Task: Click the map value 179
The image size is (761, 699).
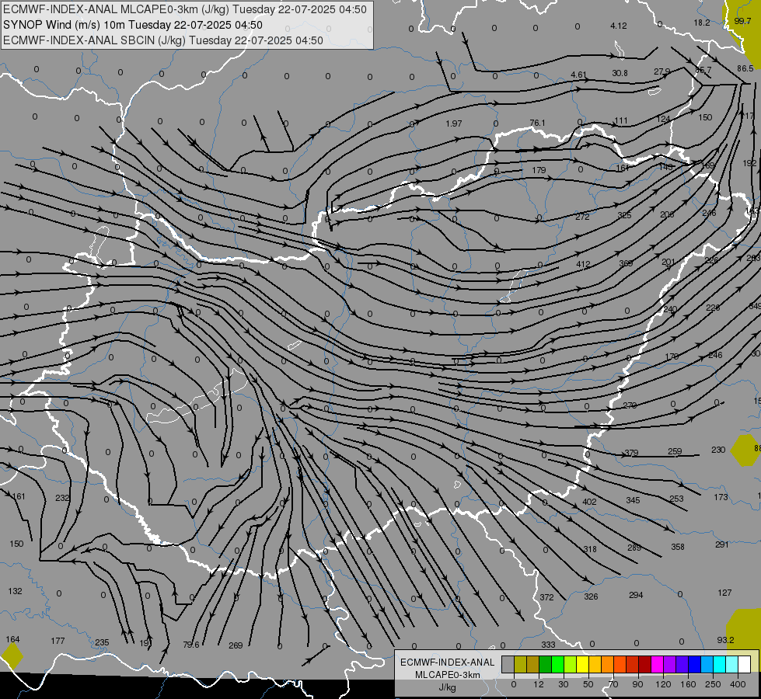Action: (x=539, y=170)
